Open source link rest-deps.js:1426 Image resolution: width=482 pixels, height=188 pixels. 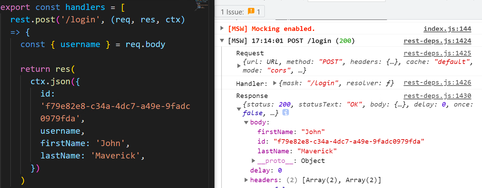point(437,82)
